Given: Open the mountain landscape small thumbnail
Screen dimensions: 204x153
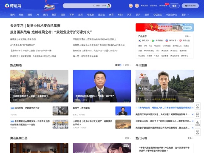Looking at the screenshot, I should pos(123,124).
